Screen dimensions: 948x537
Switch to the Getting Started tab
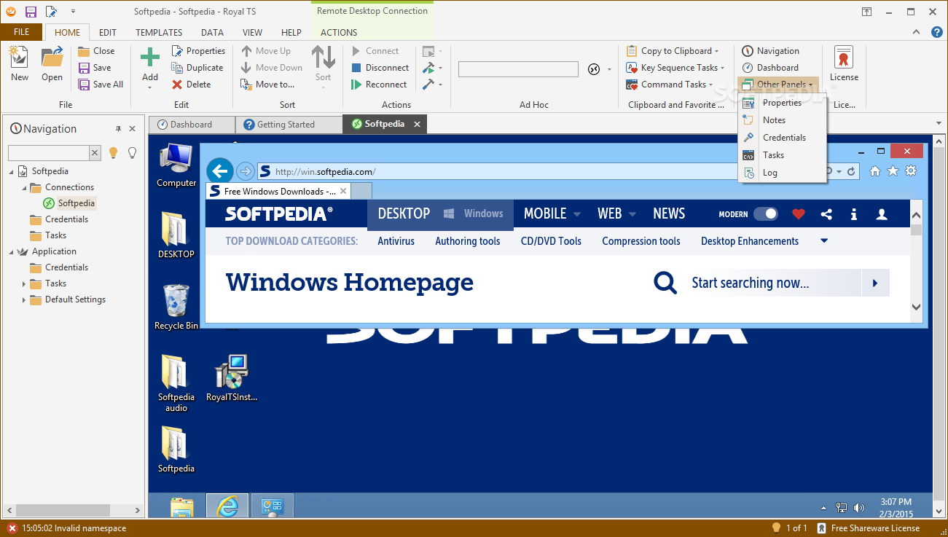tap(289, 125)
